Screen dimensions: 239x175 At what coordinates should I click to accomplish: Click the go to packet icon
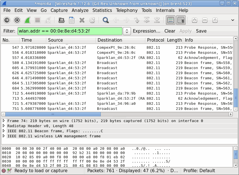coord(136,20)
